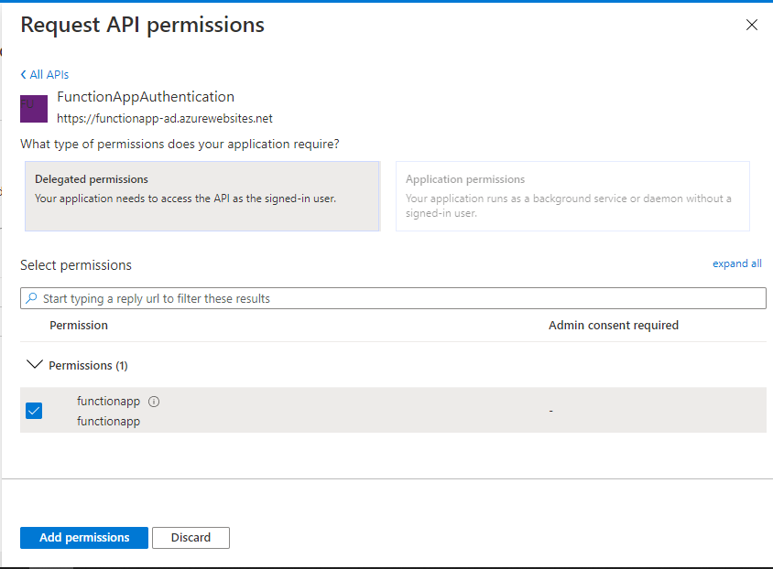773x569 pixels.
Task: Click the functionapp permission description text
Action: (108, 422)
